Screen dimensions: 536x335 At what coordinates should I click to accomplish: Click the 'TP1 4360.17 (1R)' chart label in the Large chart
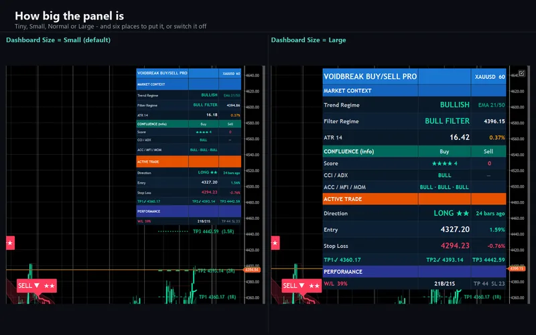[x=482, y=297]
